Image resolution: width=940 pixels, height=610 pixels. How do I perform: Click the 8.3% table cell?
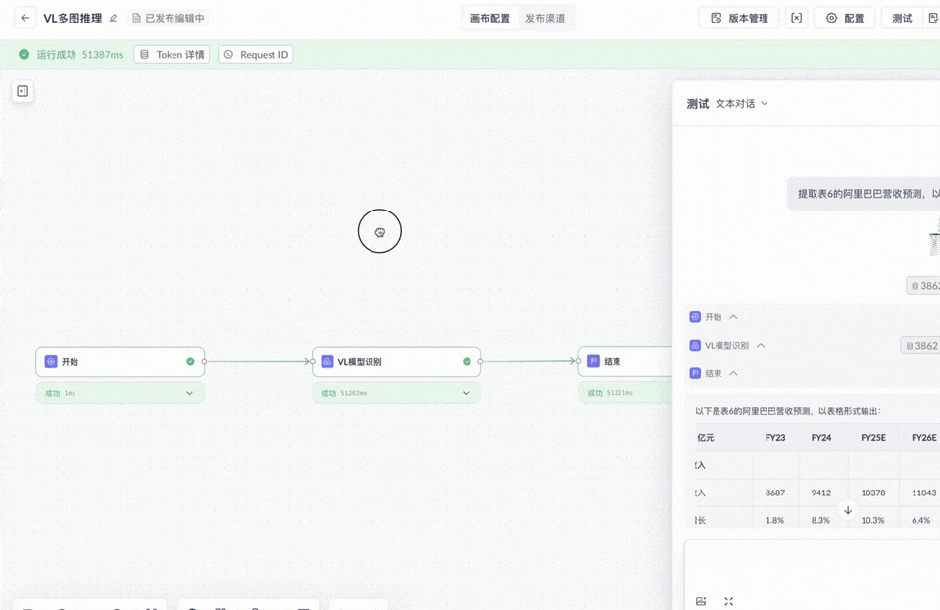coord(820,520)
